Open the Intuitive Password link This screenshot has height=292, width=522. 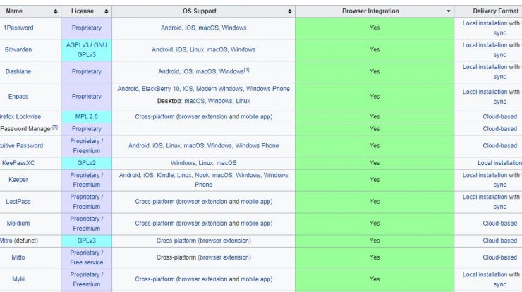click(22, 146)
